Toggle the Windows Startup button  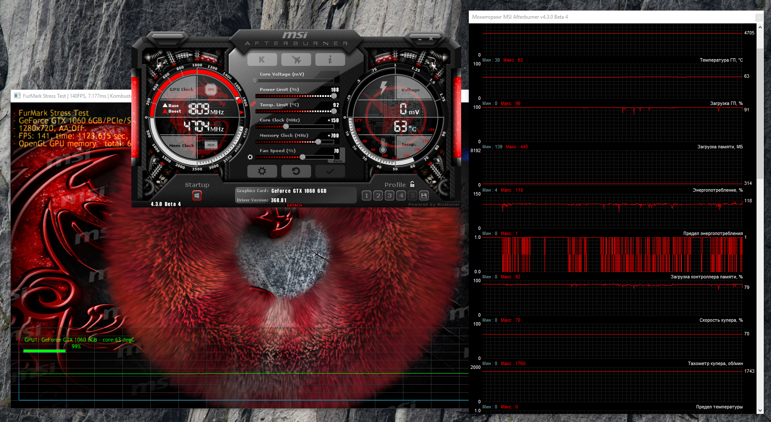pos(197,195)
